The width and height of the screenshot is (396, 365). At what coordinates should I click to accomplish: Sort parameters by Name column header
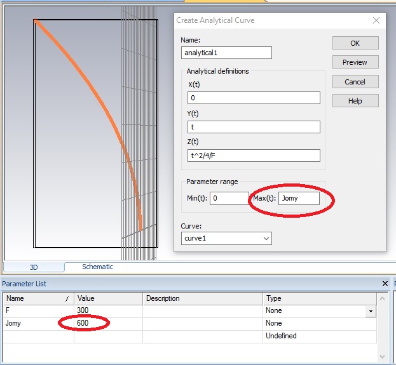click(x=38, y=298)
